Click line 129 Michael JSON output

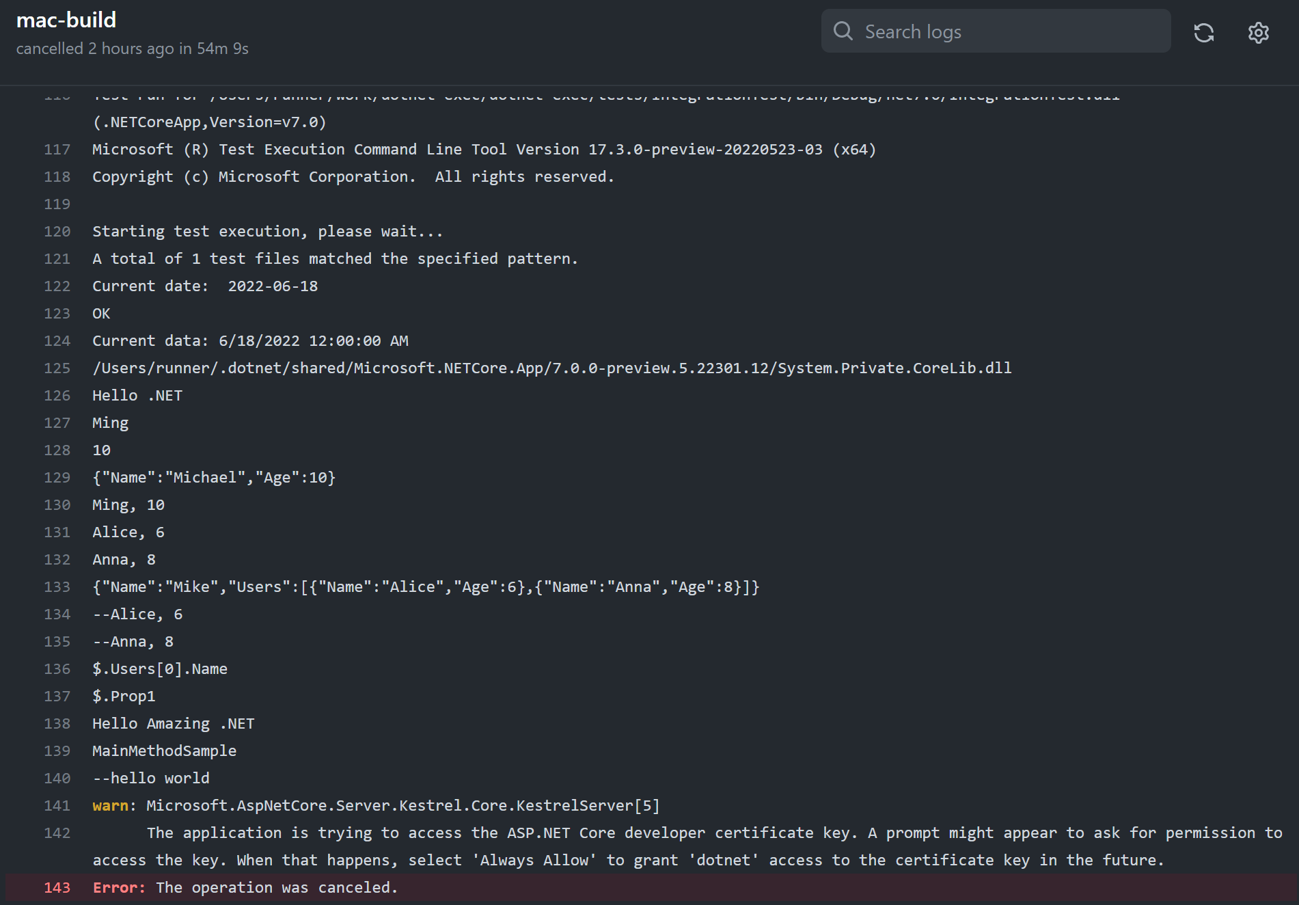coord(213,477)
